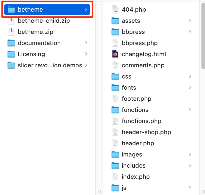
Task: Open the header-shop.php file
Action: [147, 132]
